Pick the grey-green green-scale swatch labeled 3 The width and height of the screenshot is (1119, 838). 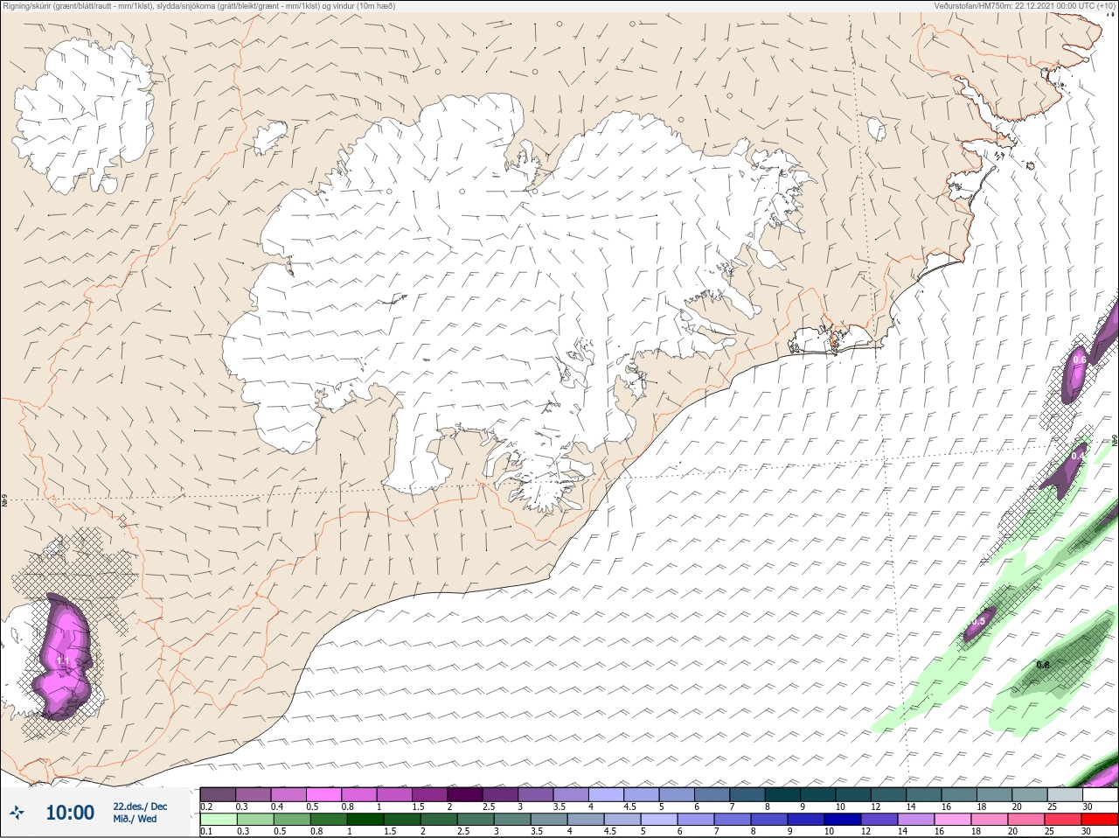(x=511, y=820)
